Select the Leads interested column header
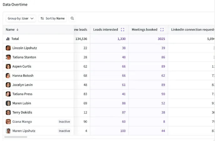Viewport: 215px width, 141px height. (106, 30)
